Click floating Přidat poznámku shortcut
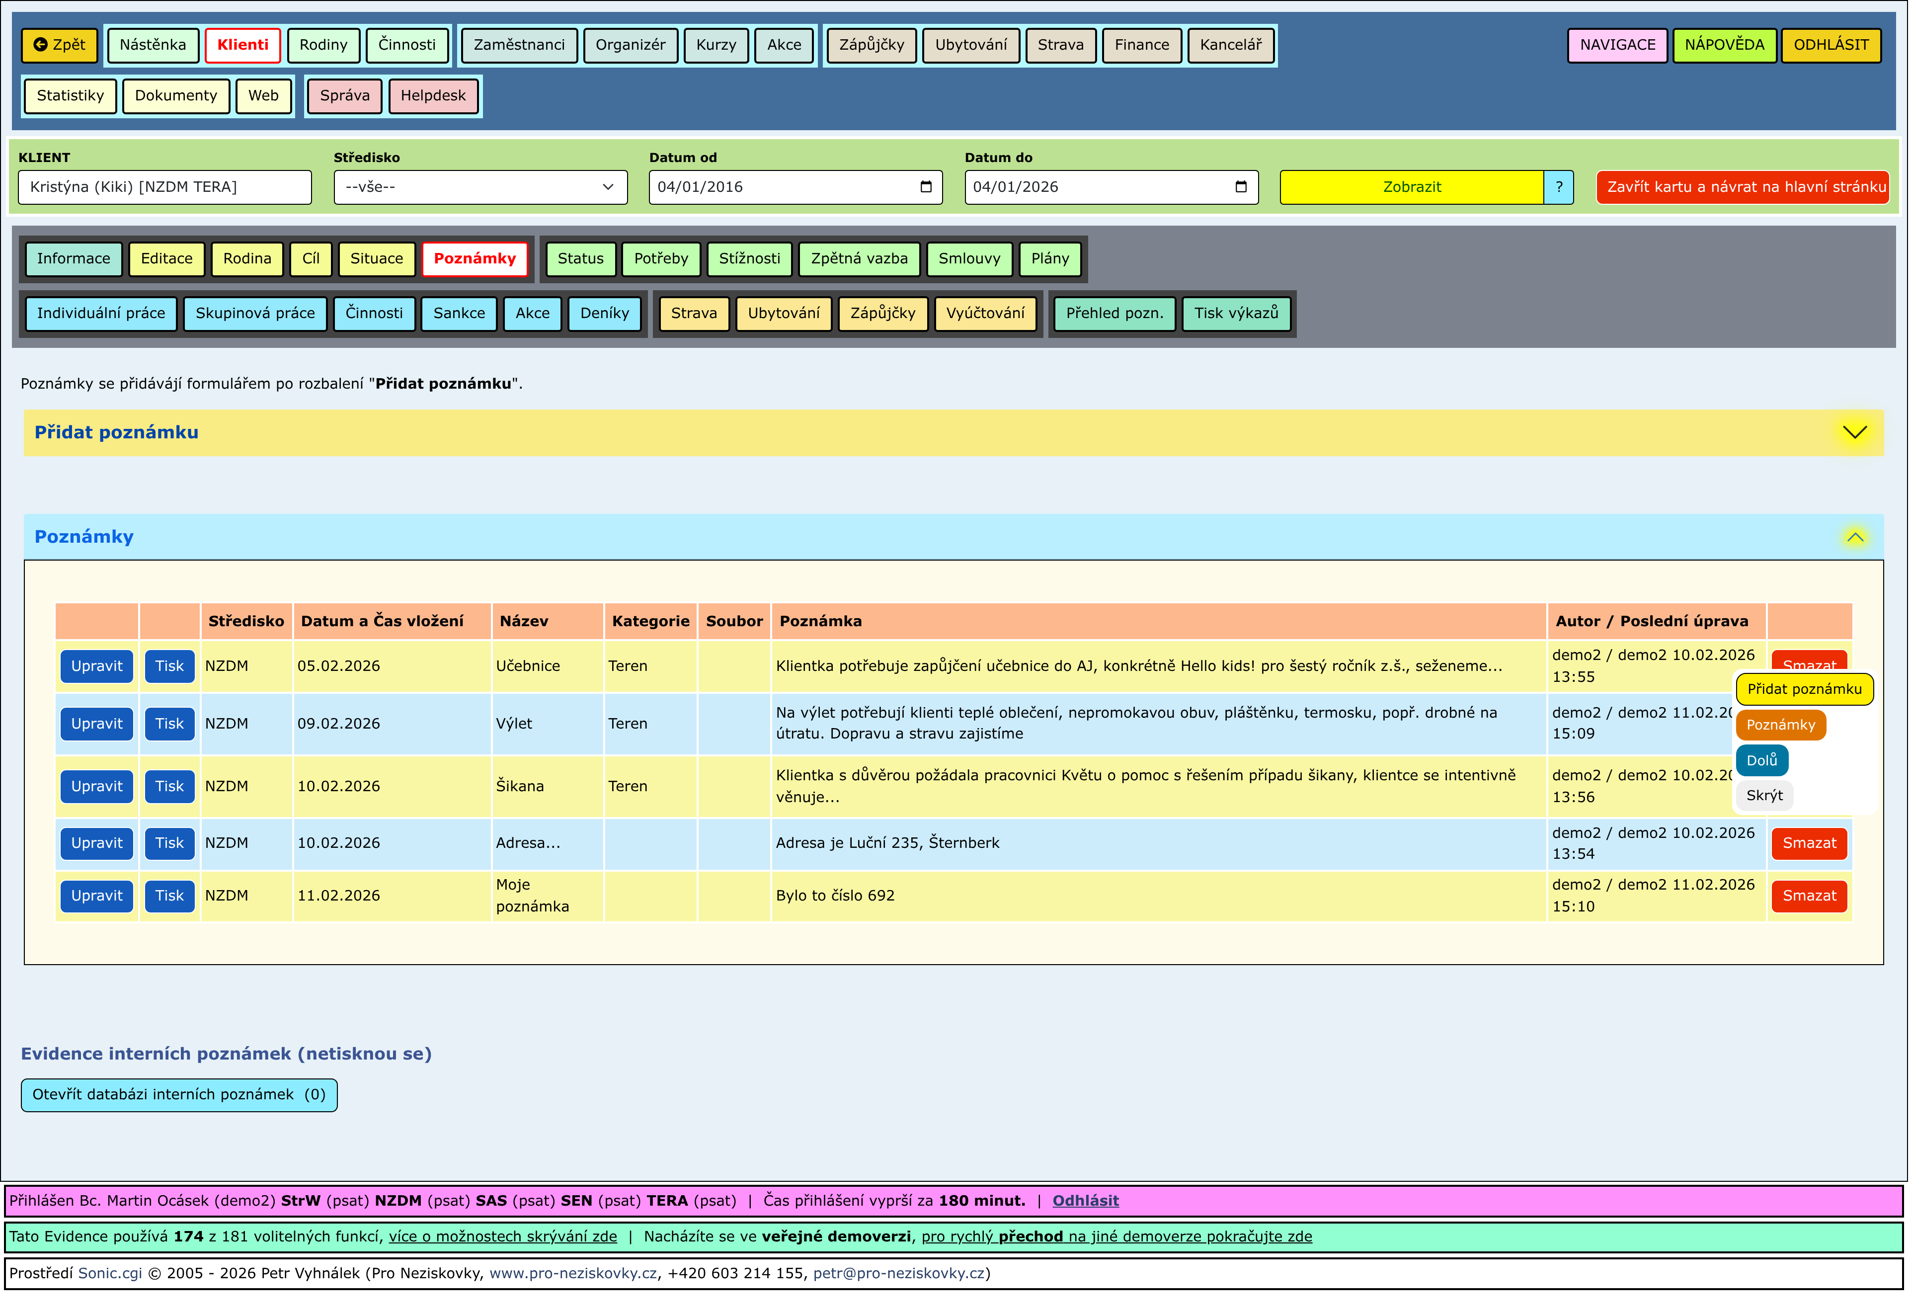The image size is (1911, 1315). pos(1804,690)
